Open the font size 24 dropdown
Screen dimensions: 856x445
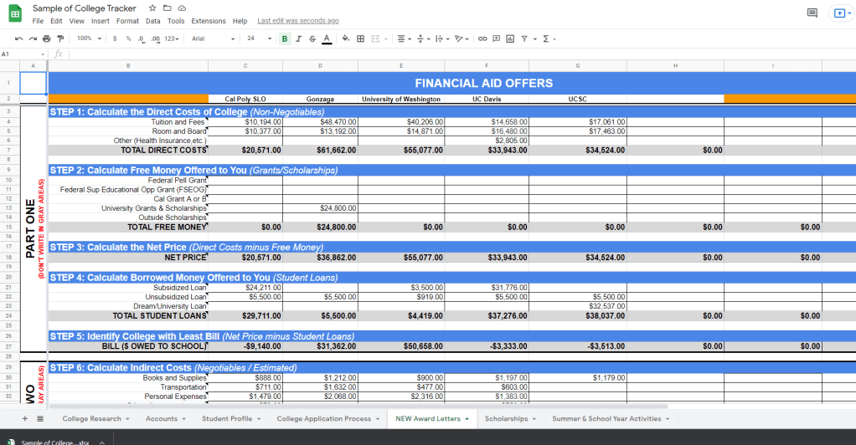coord(256,38)
